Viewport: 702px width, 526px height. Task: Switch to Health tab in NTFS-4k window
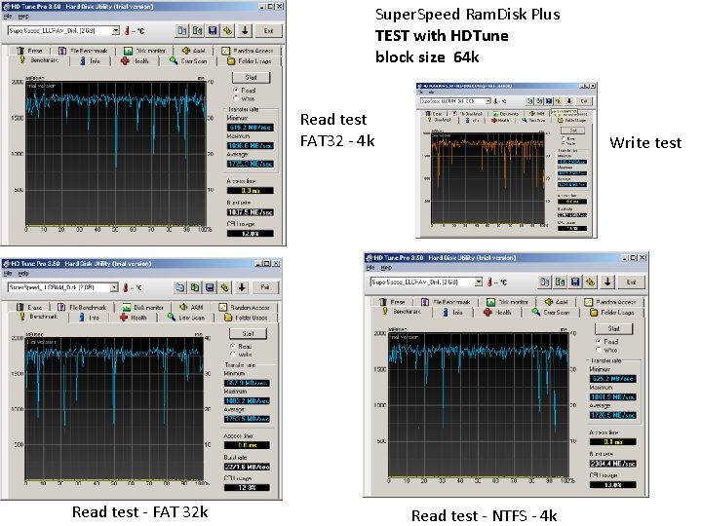(x=497, y=313)
